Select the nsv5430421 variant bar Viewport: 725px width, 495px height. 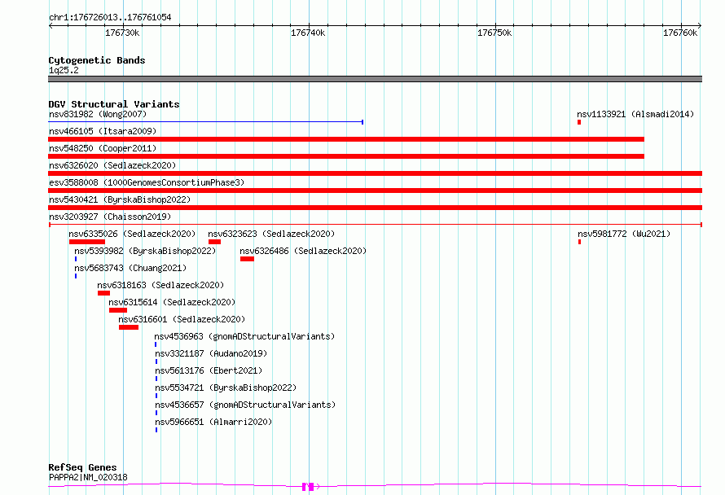coord(376,208)
